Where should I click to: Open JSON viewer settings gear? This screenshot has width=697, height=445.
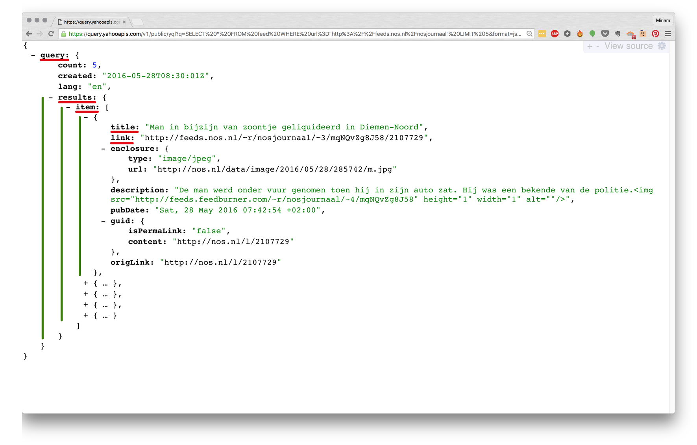point(662,46)
